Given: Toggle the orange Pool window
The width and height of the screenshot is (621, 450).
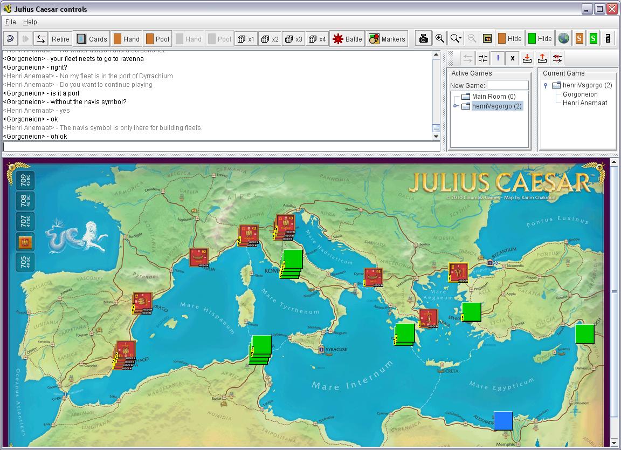Looking at the screenshot, I should pyautogui.click(x=157, y=39).
